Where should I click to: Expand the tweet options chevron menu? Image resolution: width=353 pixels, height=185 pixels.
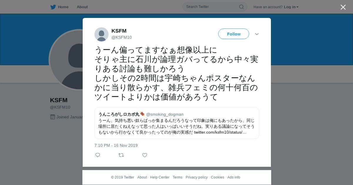pos(257,34)
